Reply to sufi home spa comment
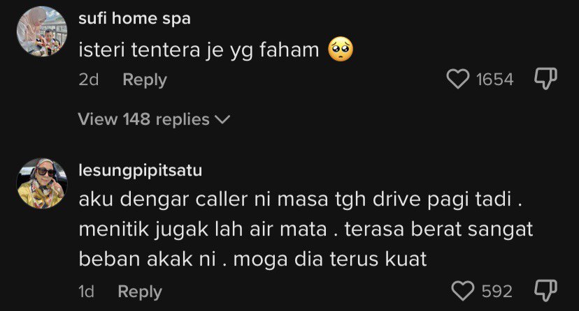This screenshot has width=579, height=311. click(x=145, y=79)
